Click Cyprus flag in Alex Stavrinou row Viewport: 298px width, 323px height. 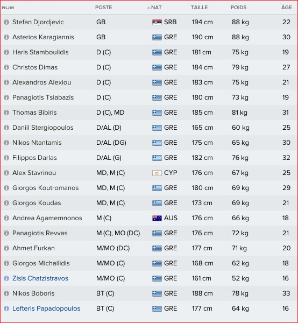pos(157,173)
